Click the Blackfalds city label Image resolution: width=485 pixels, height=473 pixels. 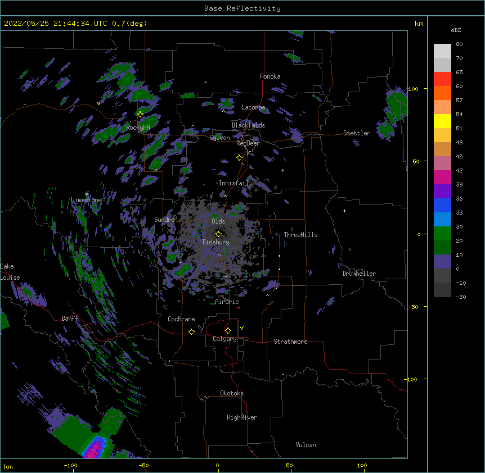tap(248, 125)
